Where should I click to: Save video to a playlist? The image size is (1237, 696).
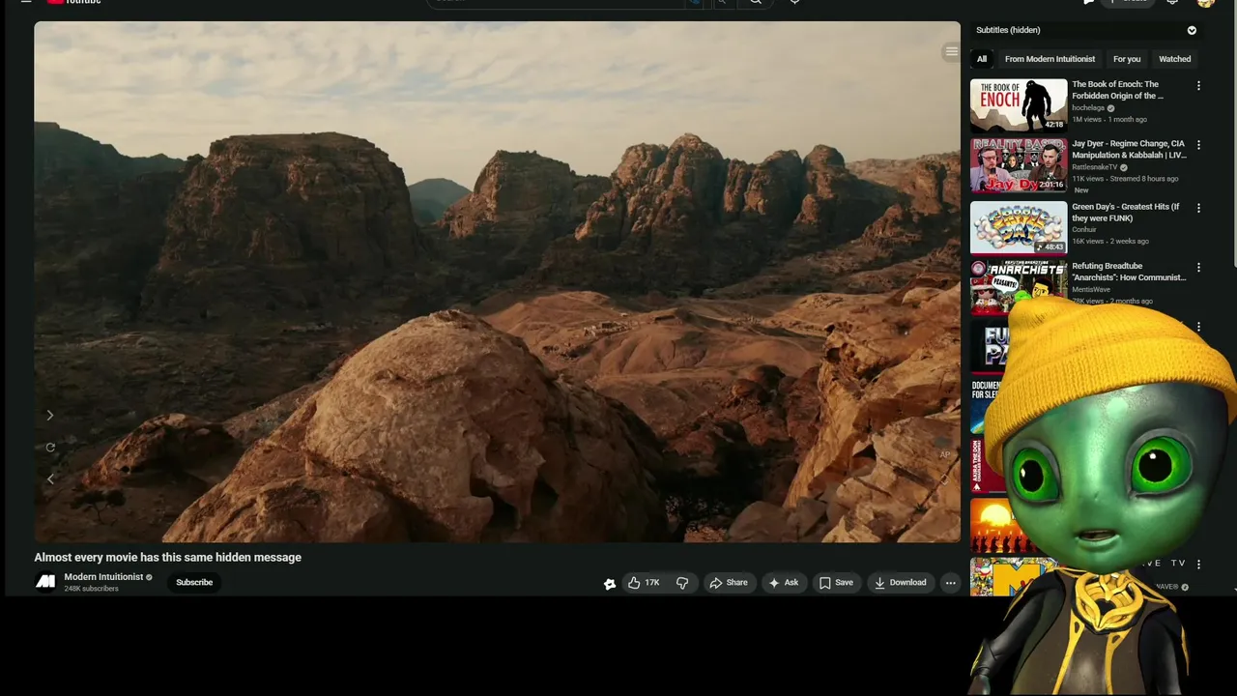point(836,583)
